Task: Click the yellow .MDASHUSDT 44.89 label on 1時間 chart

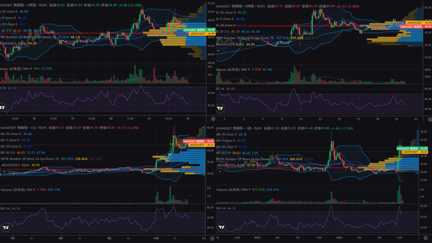Action: pos(197,34)
